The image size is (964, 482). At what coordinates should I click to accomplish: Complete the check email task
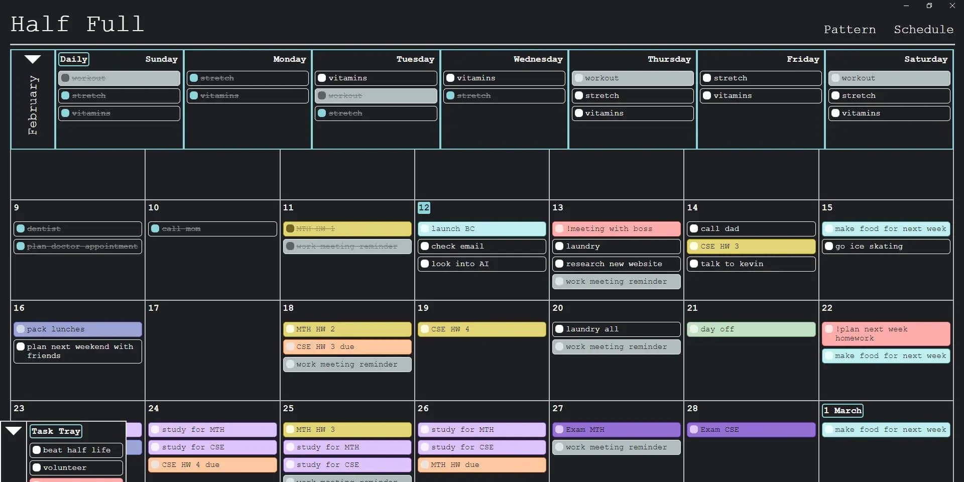(425, 247)
